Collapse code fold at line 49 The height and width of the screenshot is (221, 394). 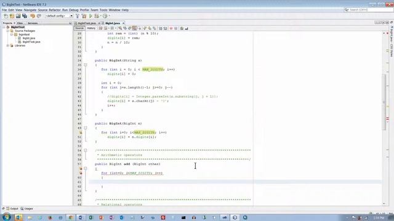point(86,128)
